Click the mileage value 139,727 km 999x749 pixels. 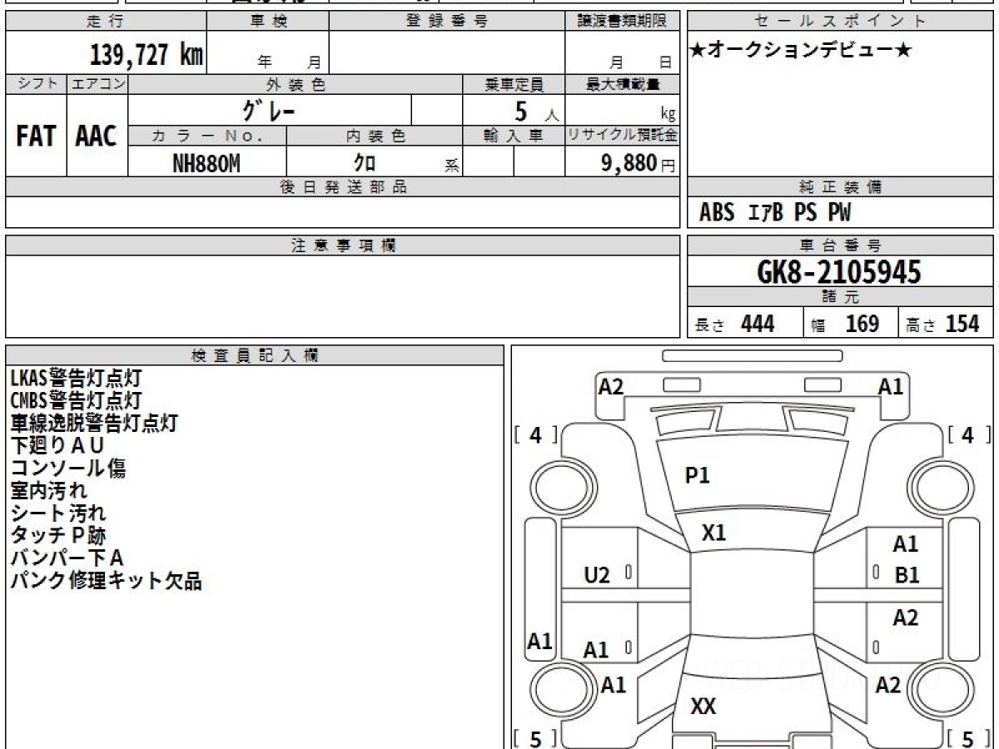[x=146, y=55]
